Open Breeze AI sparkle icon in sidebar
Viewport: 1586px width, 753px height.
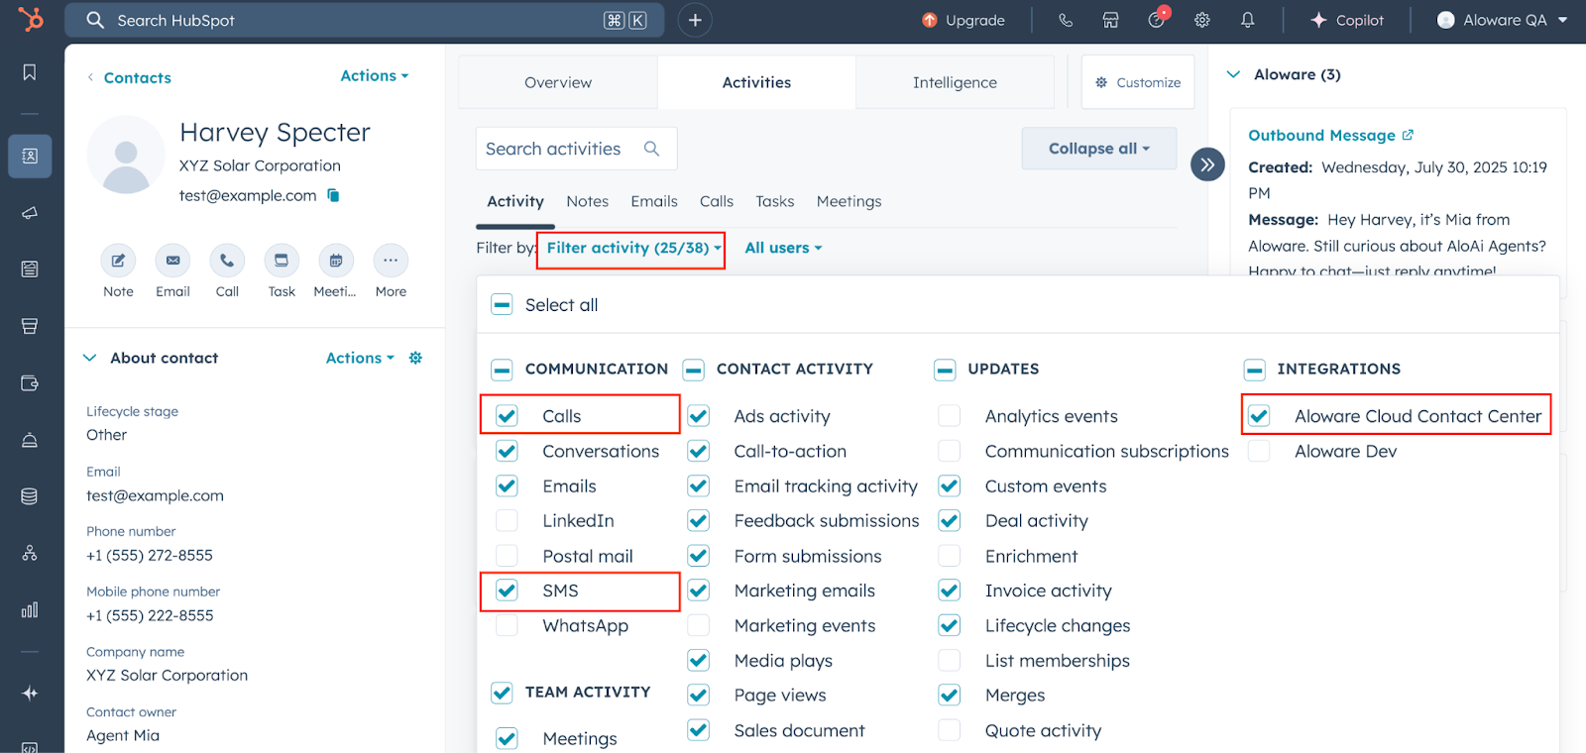[30, 694]
